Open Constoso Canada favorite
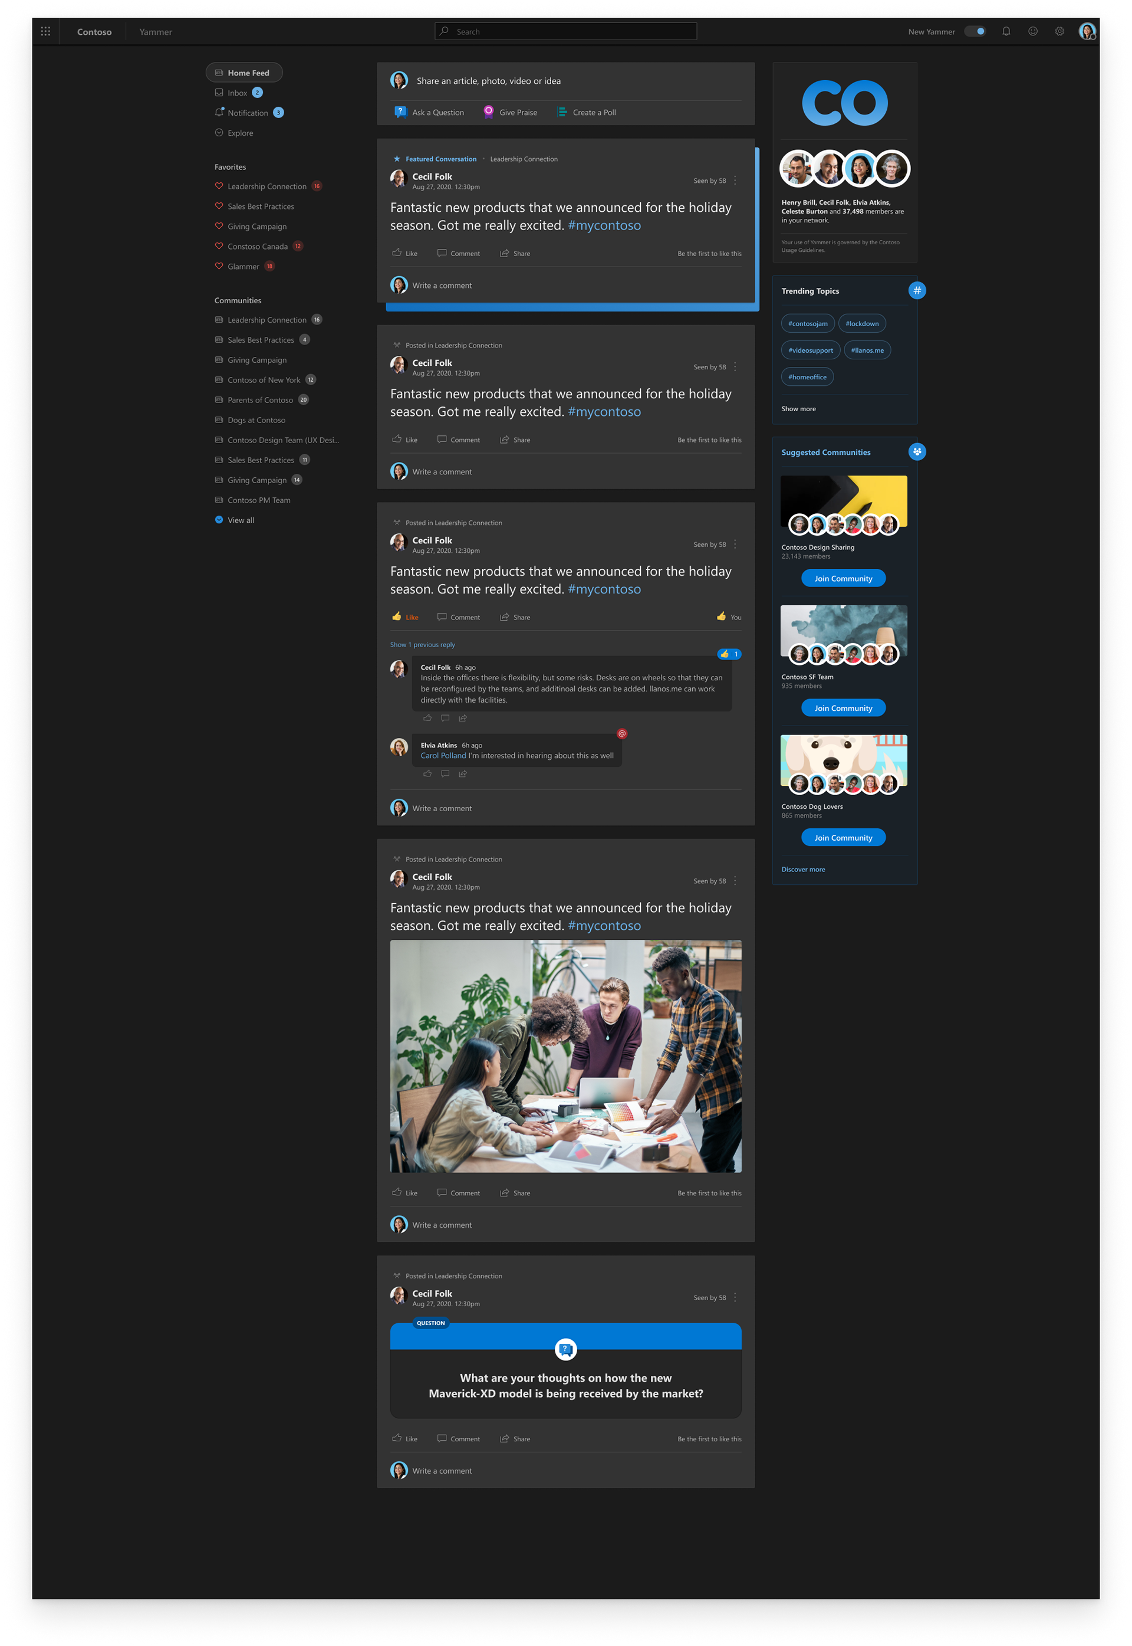This screenshot has height=1646, width=1132. 258,246
